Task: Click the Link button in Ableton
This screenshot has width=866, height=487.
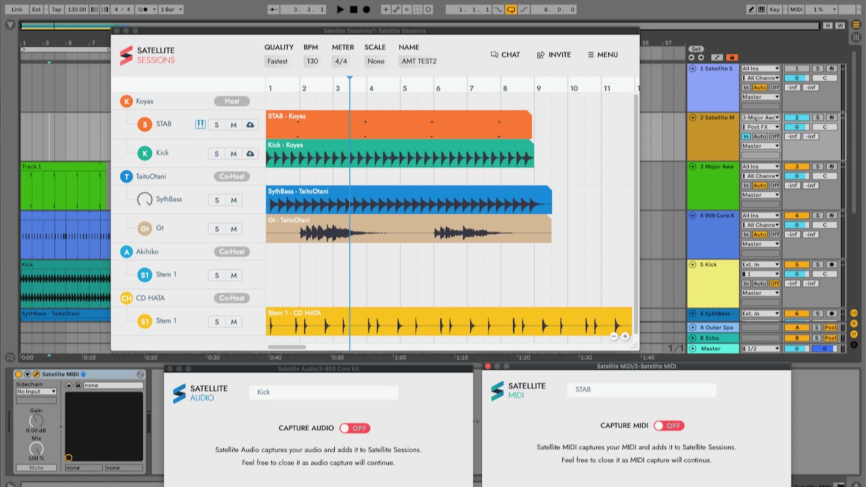Action: [17, 9]
